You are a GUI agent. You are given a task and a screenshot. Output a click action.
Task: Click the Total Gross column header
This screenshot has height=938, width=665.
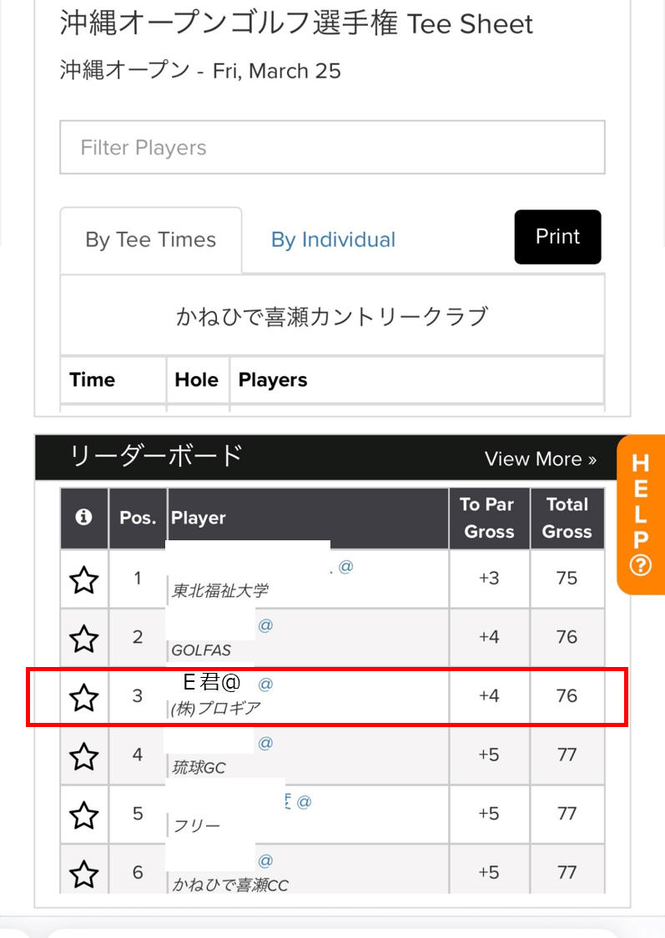pos(567,518)
